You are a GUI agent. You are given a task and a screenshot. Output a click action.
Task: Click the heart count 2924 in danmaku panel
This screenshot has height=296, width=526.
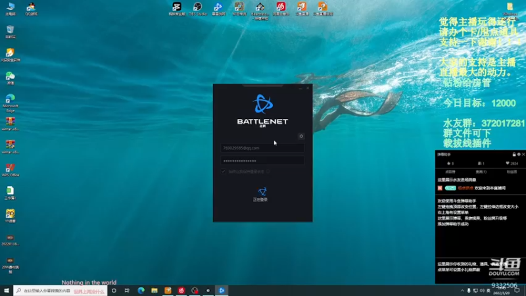512,163
